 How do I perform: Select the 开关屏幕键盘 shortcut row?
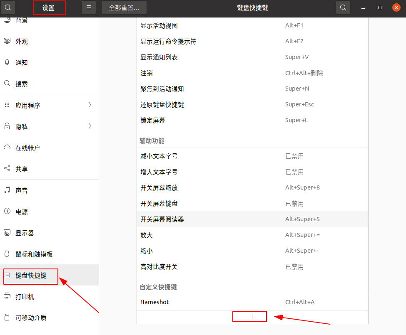(252, 203)
